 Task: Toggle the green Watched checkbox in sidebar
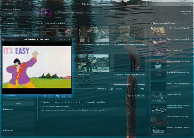pos(4,109)
